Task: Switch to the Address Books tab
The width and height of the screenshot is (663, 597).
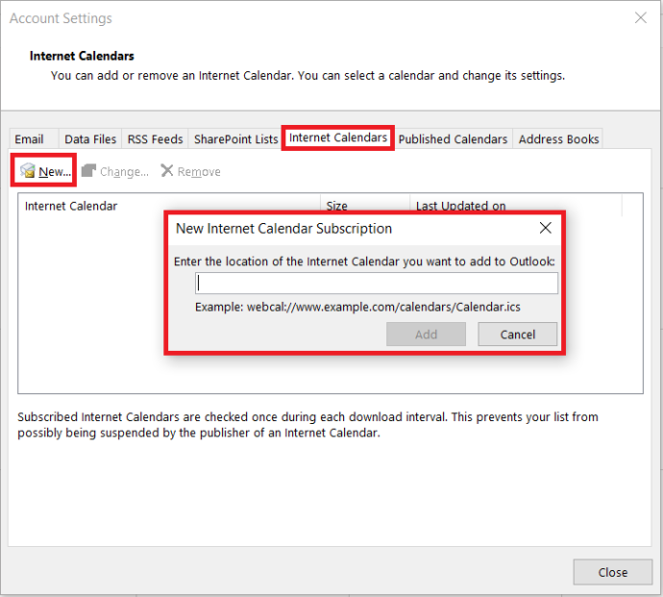Action: 558,139
